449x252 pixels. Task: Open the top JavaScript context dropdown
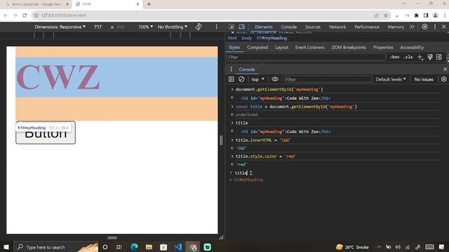(x=257, y=79)
